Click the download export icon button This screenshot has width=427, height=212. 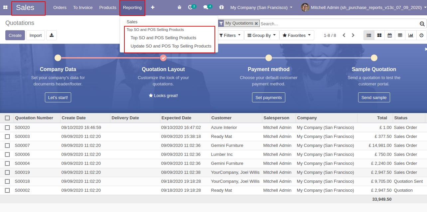[x=52, y=35]
